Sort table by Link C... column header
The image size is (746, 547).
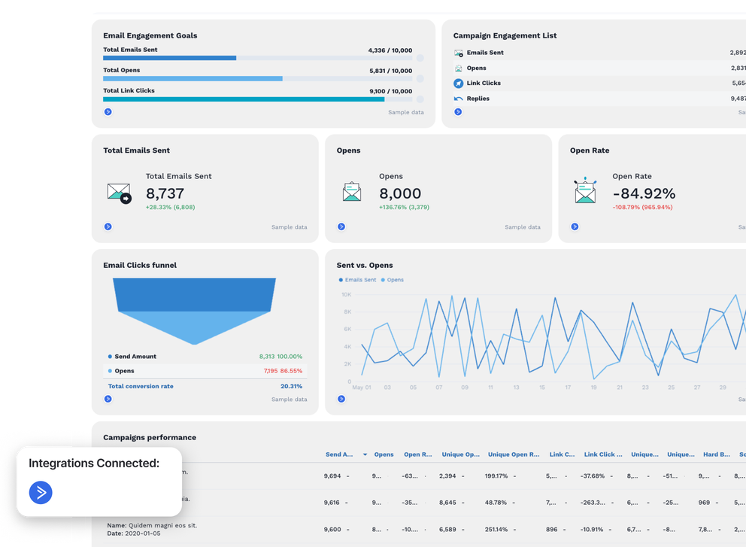[x=562, y=454]
